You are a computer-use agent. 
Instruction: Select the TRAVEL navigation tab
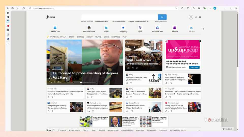coord(98,37)
